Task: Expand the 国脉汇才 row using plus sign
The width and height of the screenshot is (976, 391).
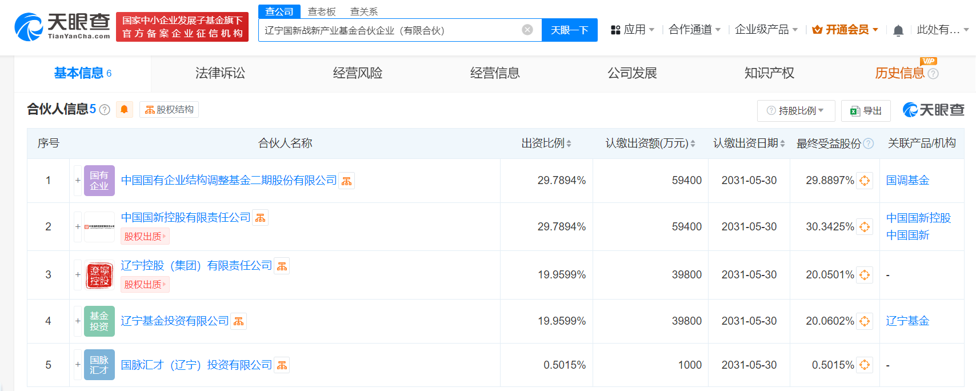Action: coord(78,365)
